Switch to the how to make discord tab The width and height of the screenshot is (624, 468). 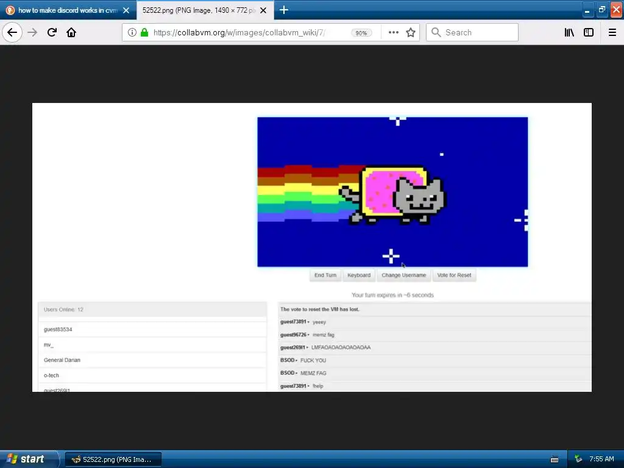pos(68,10)
